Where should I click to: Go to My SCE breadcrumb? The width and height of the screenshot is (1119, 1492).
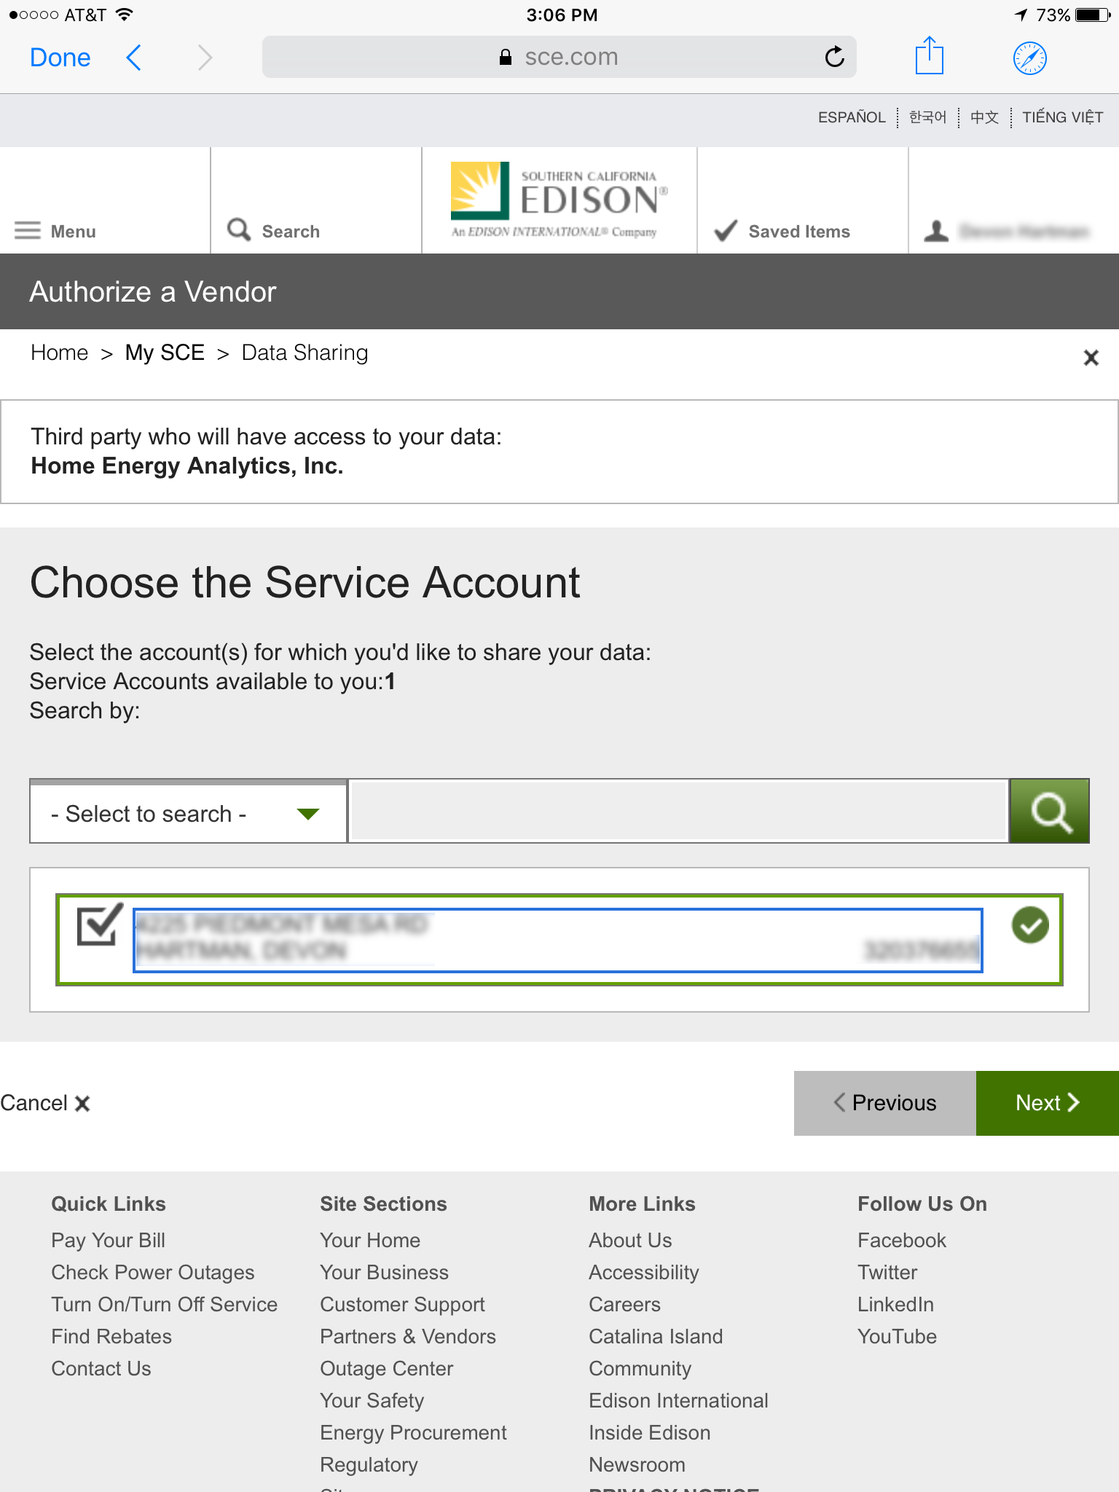coord(165,353)
